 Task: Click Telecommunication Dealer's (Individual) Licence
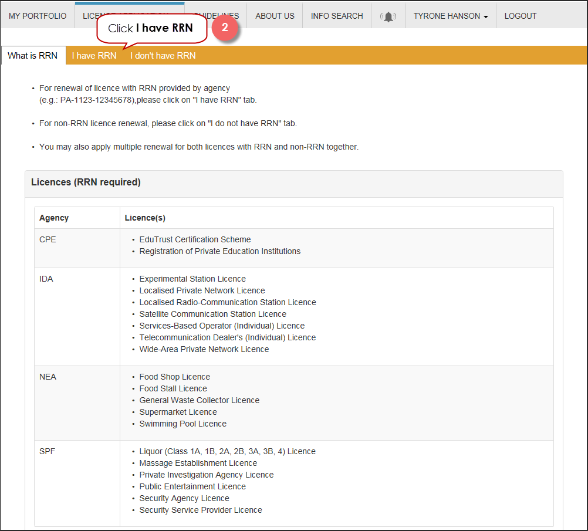[228, 337]
